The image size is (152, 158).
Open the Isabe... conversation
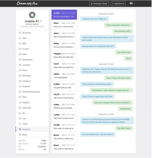pos(64,106)
